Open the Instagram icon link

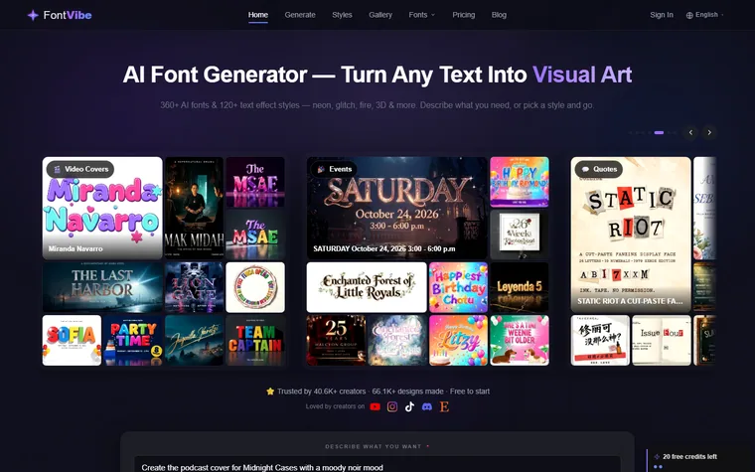click(392, 407)
